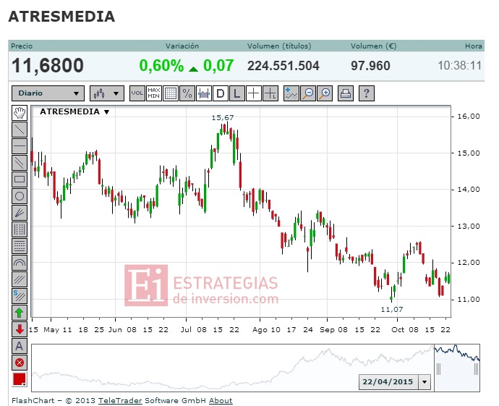Click the 10:38:11 time value

point(459,66)
